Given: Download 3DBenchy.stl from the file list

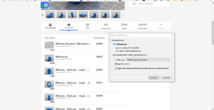Looking at the screenshot, I should pyautogui.click(x=61, y=57).
